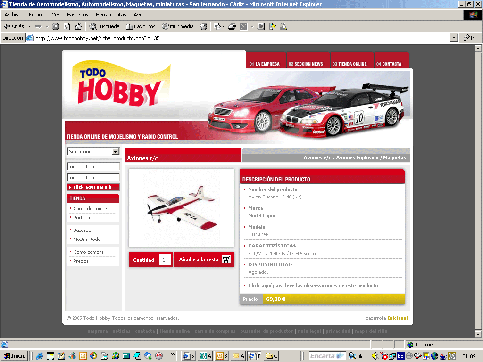Go to the browser Home page icon
Image resolution: width=483 pixels, height=362 pixels.
[x=78, y=26]
